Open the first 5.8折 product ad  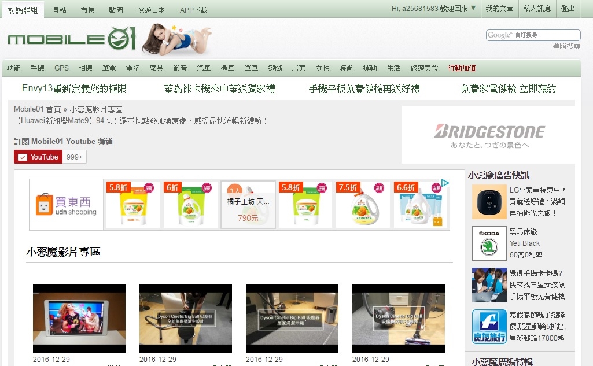coord(132,205)
